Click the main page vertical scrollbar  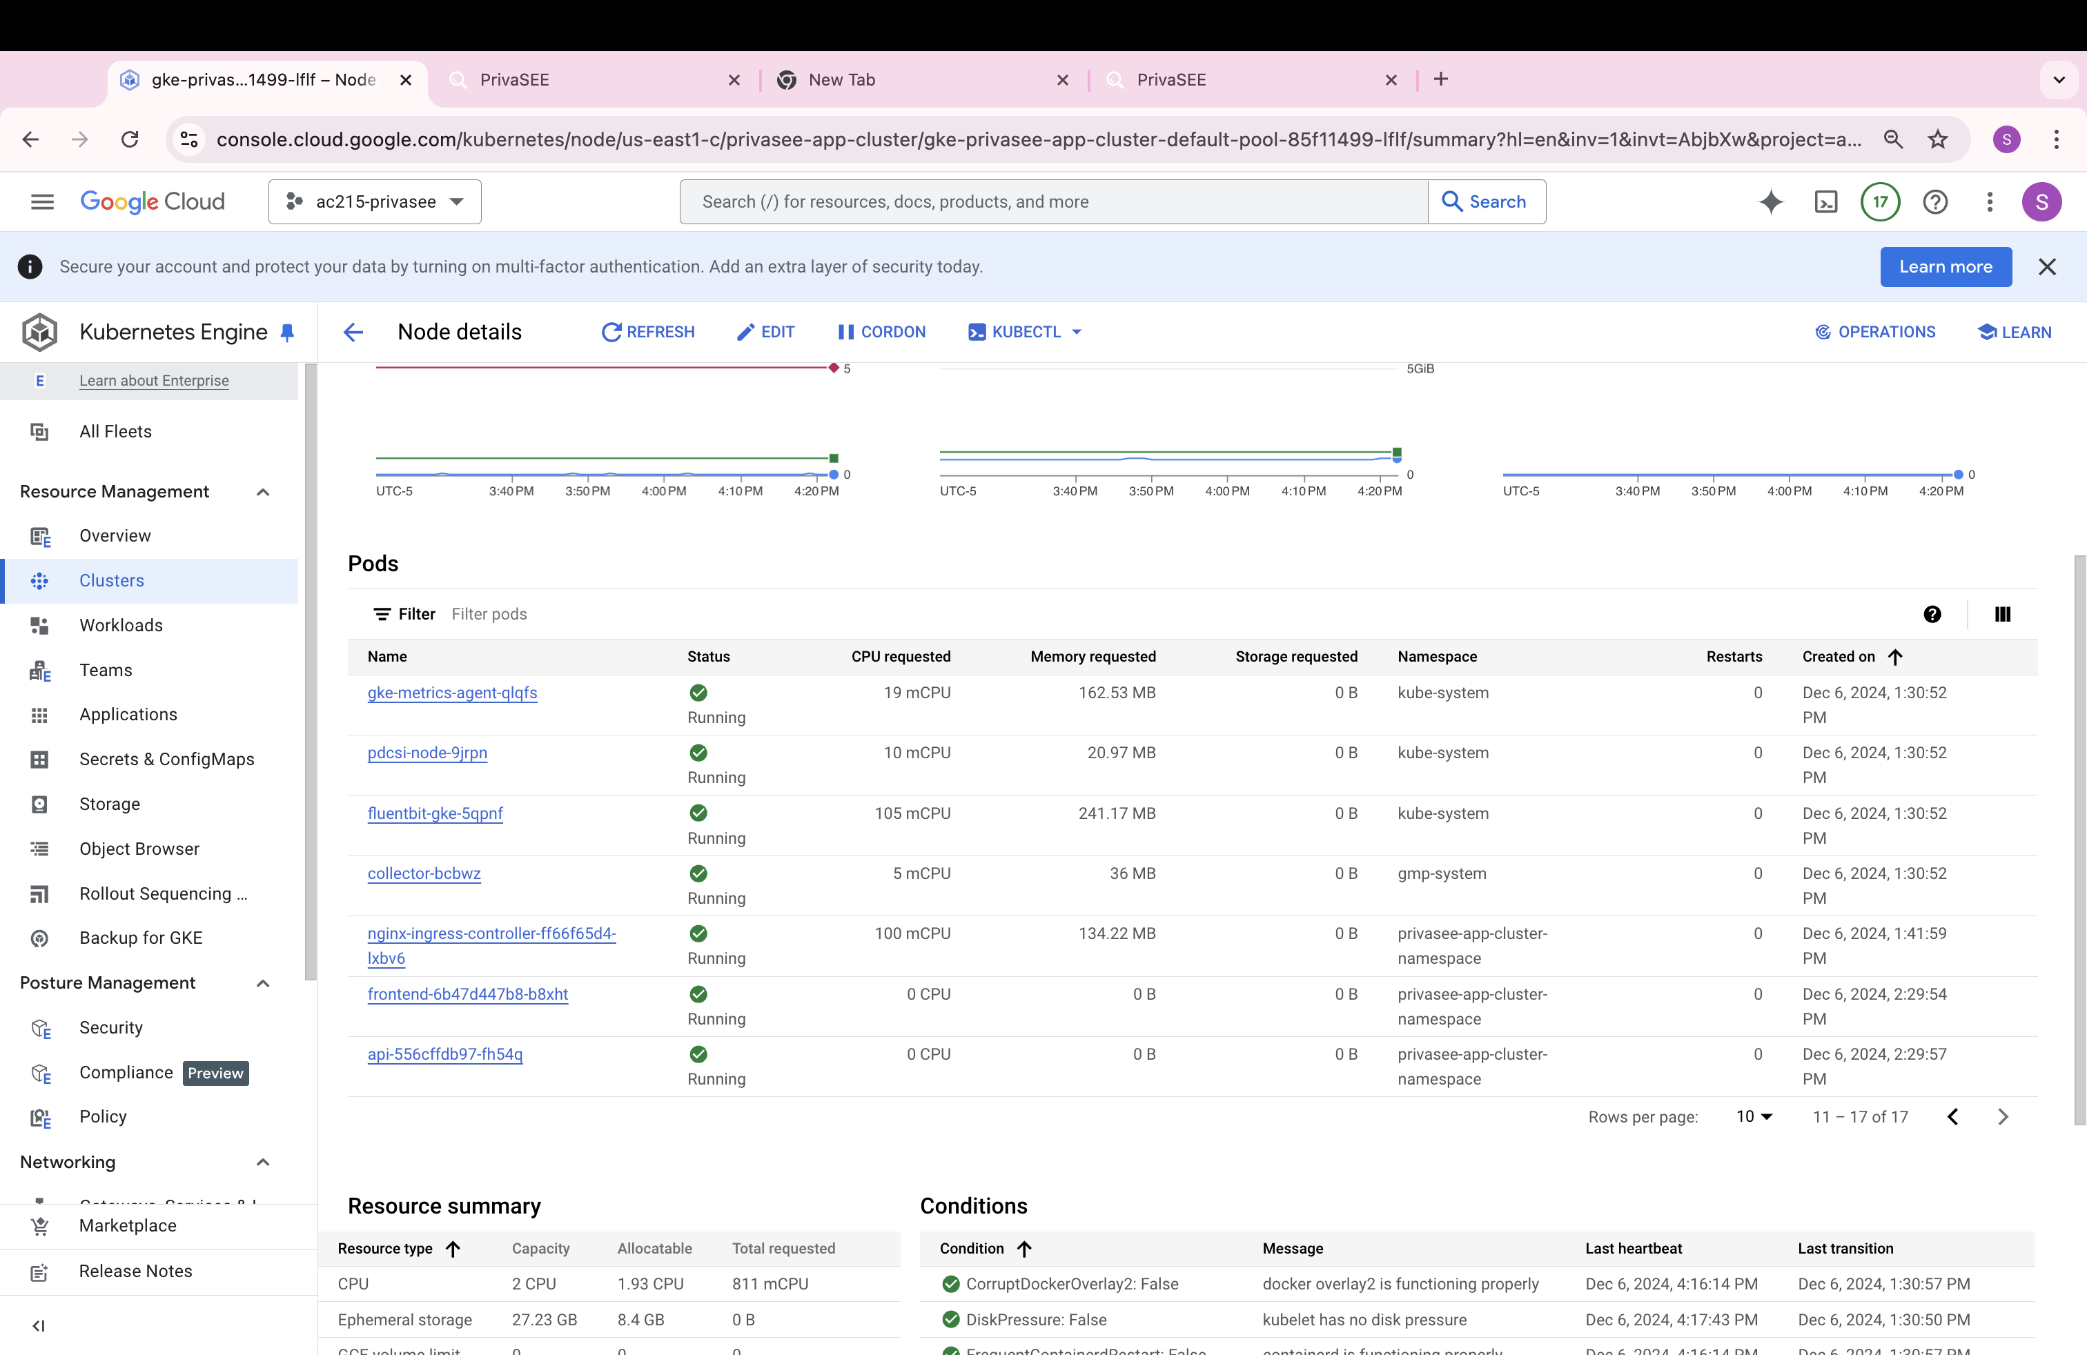pos(2079,840)
